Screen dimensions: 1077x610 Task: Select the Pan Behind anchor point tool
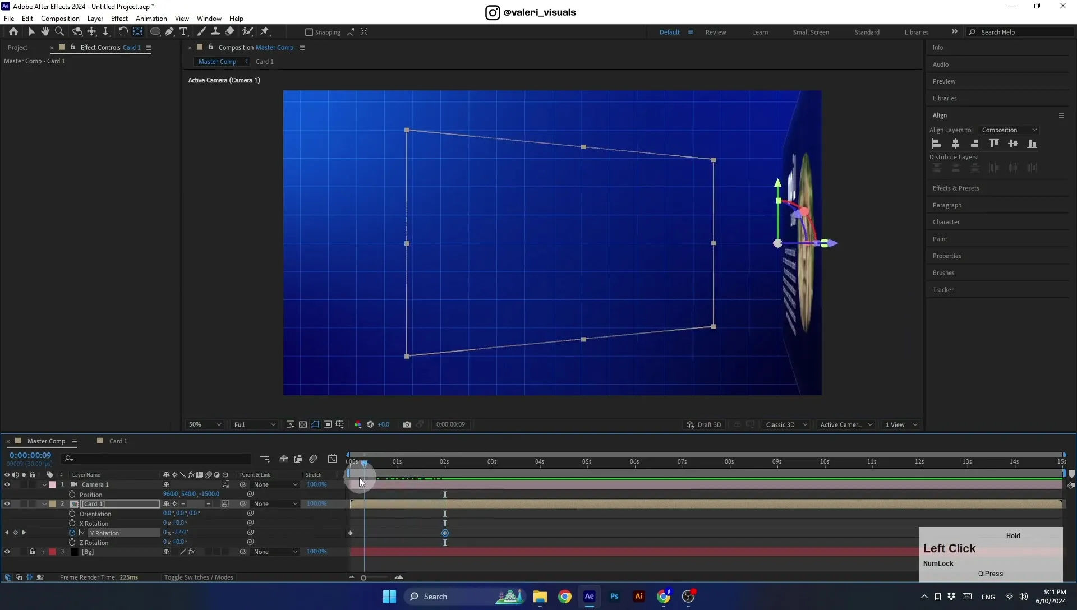pyautogui.click(x=137, y=32)
